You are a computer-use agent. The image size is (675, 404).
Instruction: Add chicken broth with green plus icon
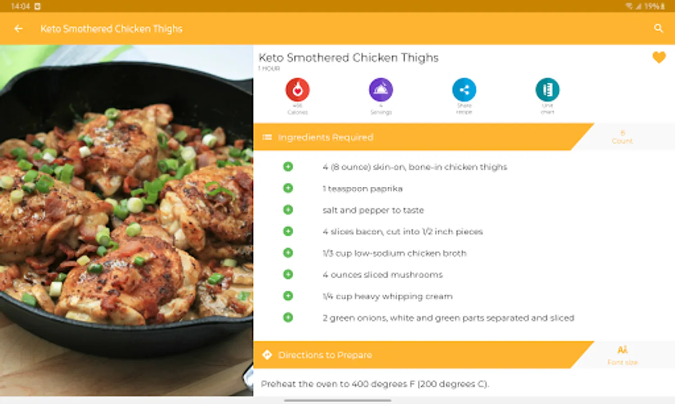click(x=288, y=253)
